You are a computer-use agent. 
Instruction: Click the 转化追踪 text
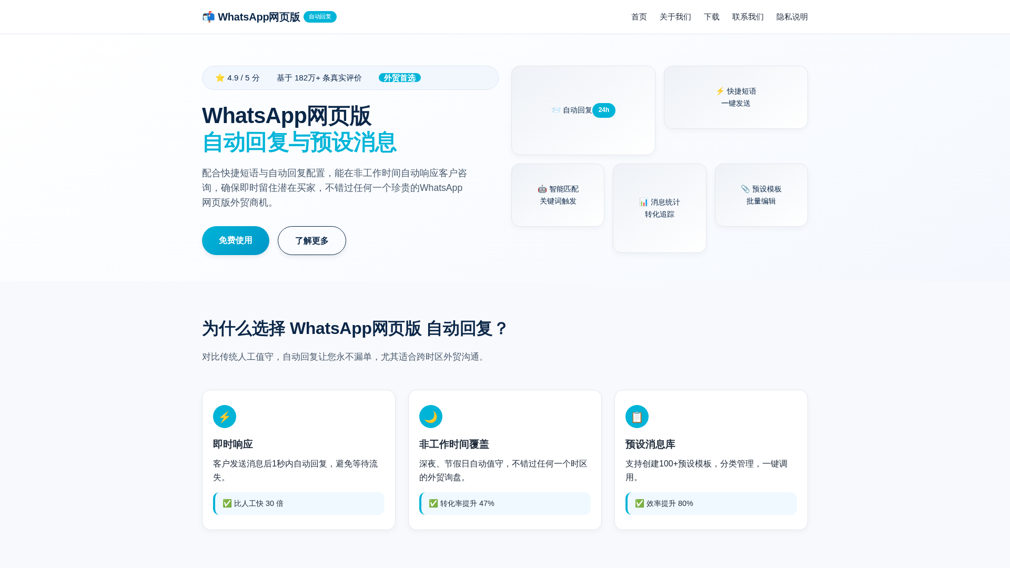coord(660,214)
